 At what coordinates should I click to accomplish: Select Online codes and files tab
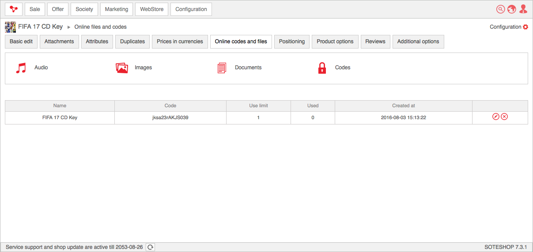pyautogui.click(x=241, y=41)
